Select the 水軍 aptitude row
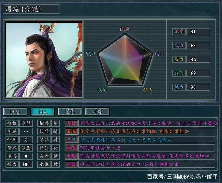 [49, 164]
